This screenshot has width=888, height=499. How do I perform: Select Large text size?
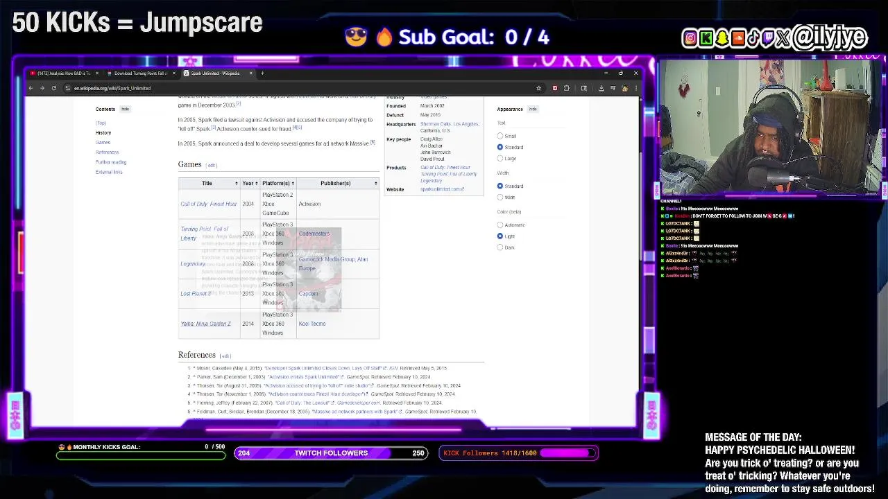click(500, 158)
